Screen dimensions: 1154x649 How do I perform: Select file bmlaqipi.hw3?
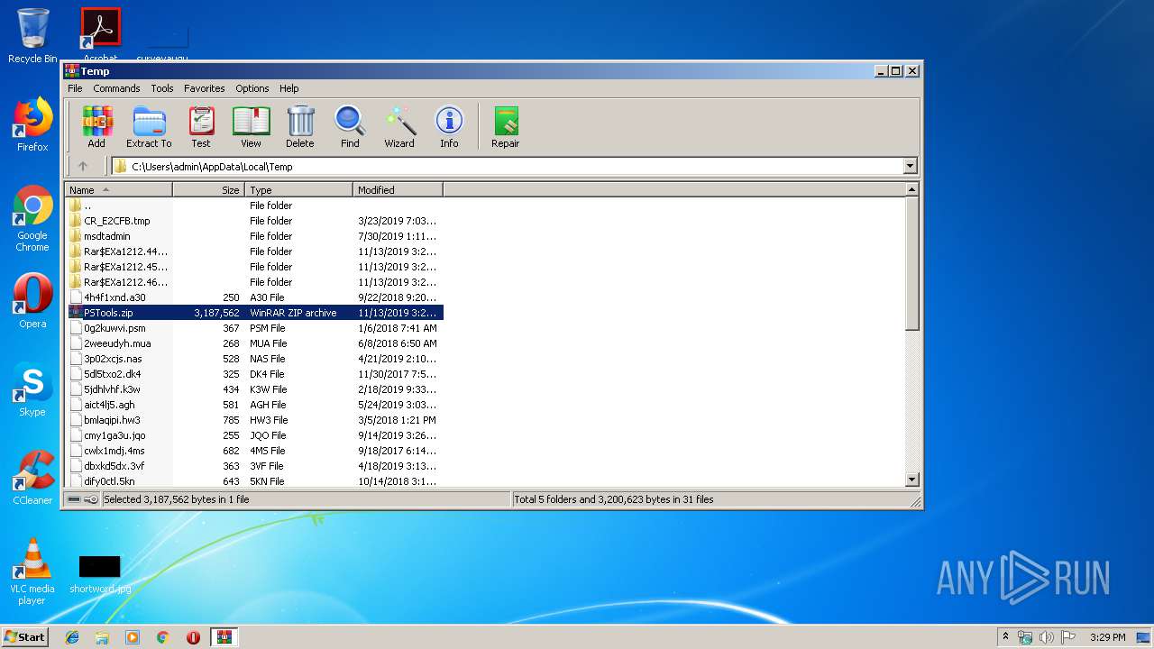coord(254,420)
